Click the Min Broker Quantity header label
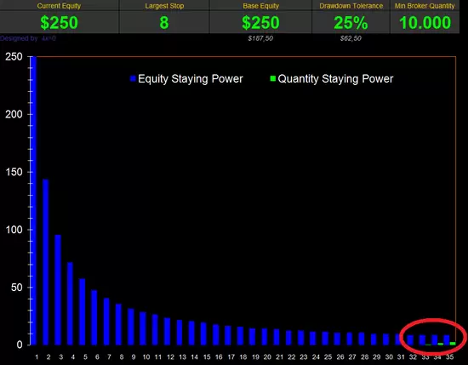 pyautogui.click(x=425, y=6)
